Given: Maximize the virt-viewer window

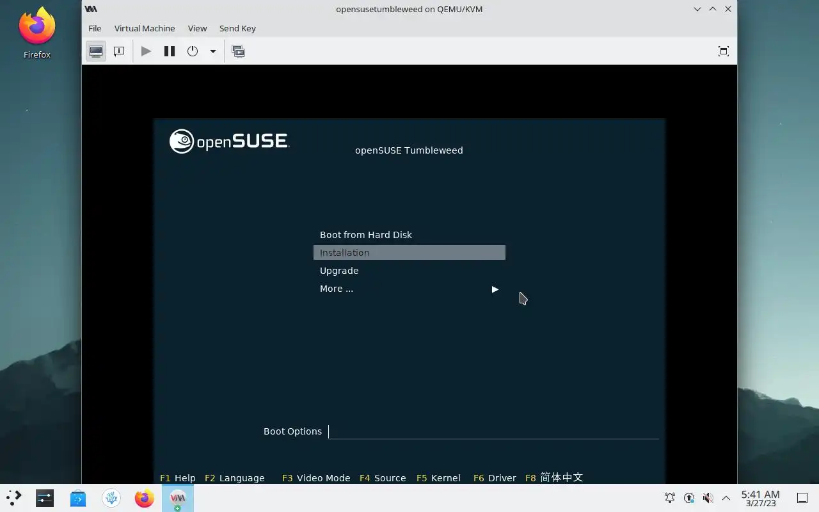Looking at the screenshot, I should (x=713, y=9).
